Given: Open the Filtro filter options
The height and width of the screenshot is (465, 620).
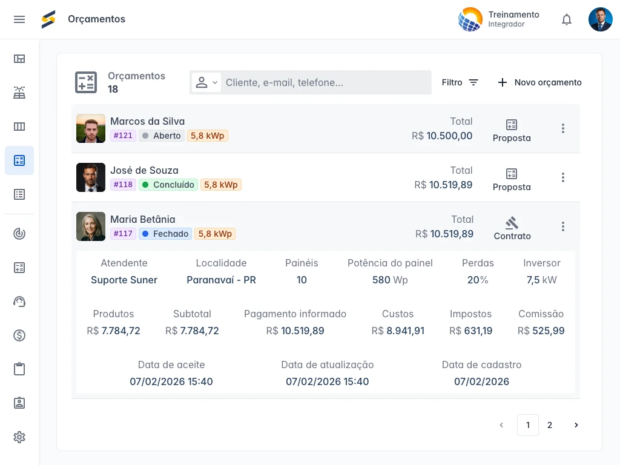Looking at the screenshot, I should (460, 82).
